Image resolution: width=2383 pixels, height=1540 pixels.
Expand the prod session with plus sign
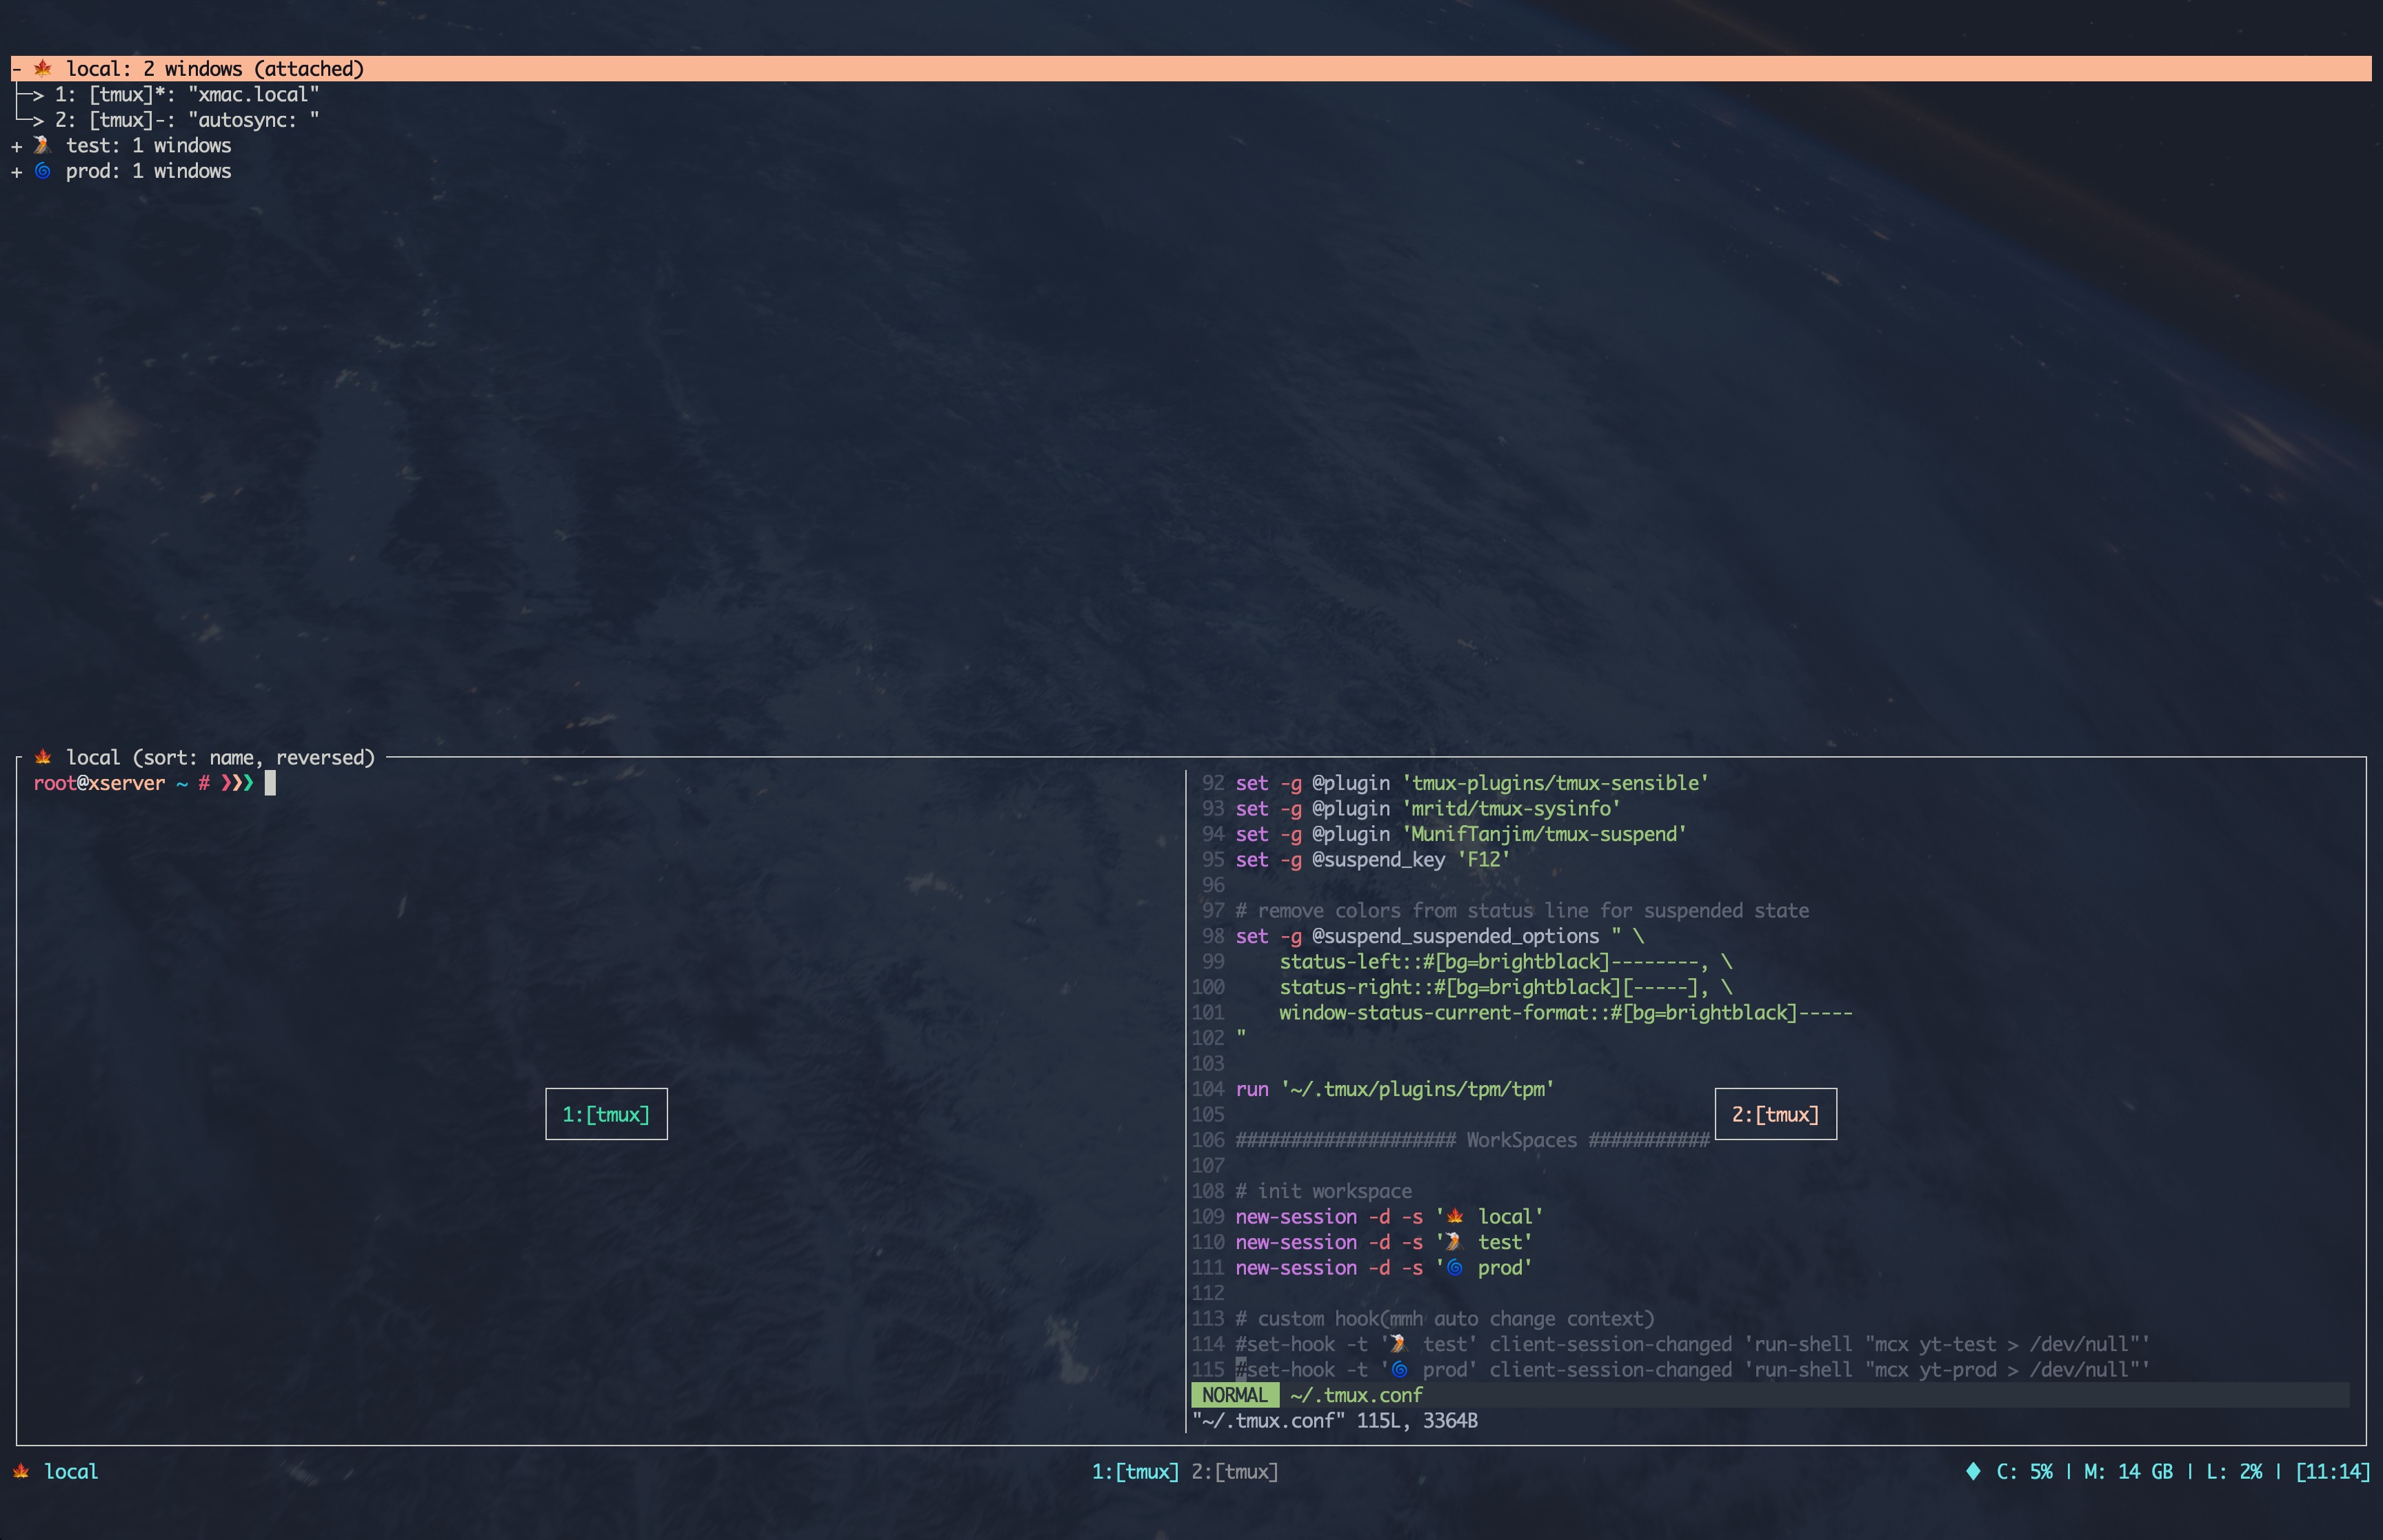coord(17,172)
